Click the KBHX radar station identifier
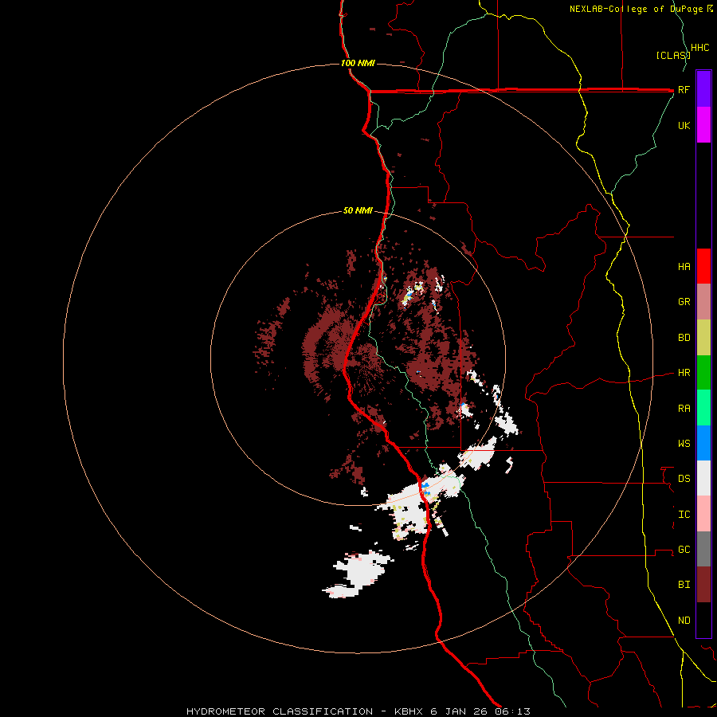Image resolution: width=717 pixels, height=717 pixels. (409, 711)
